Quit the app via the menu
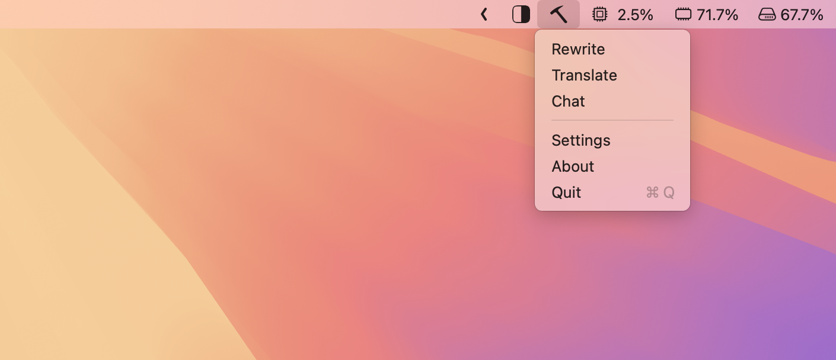836x360 pixels. tap(566, 192)
